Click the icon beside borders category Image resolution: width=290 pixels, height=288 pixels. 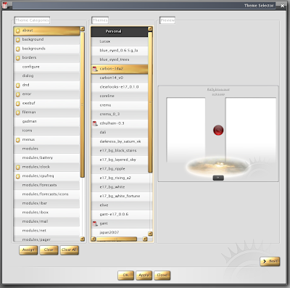(x=17, y=58)
